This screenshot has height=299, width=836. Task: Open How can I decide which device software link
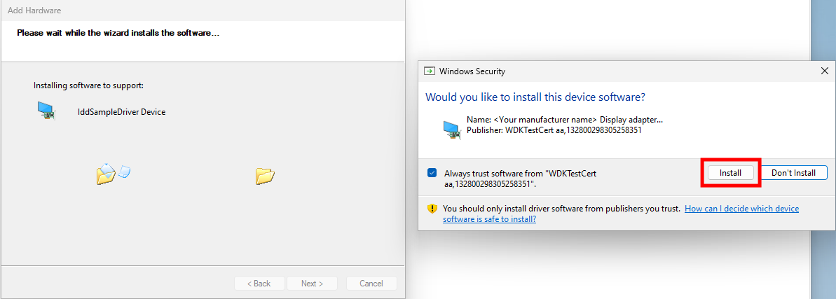pyautogui.click(x=621, y=214)
